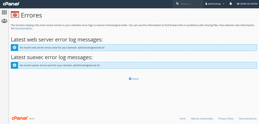Click the Errores page icon
This screenshot has height=124, width=259.
click(15, 15)
